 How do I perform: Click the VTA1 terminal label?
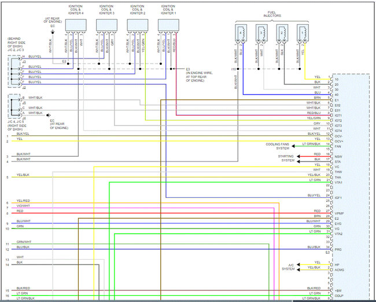338,183
